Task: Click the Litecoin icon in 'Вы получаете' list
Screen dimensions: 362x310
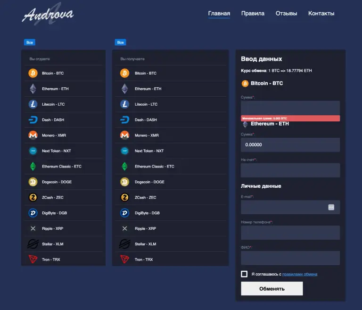Action: 124,104
